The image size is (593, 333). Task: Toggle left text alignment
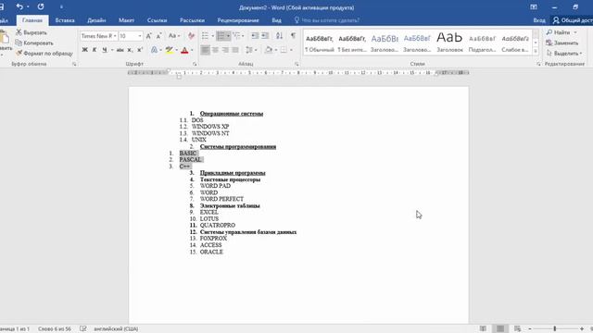pyautogui.click(x=205, y=50)
